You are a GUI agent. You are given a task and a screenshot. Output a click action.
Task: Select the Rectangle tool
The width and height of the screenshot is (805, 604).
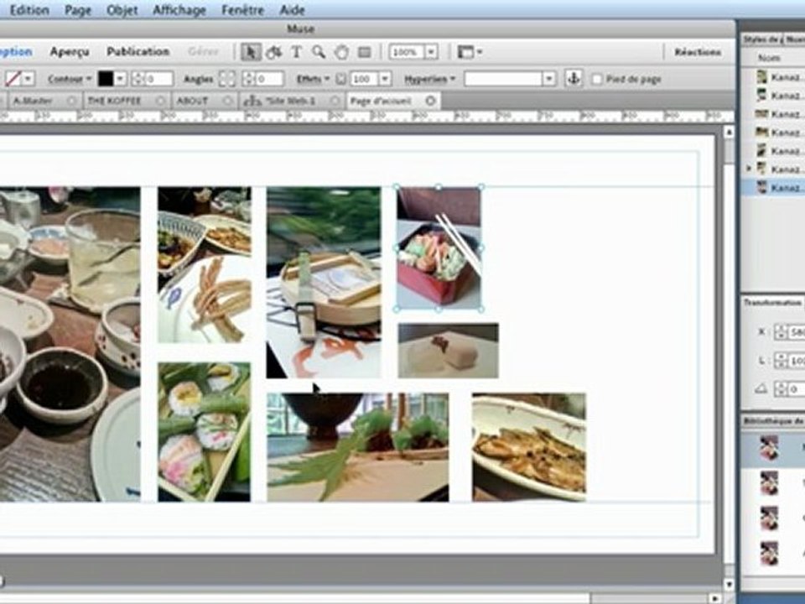pos(365,52)
